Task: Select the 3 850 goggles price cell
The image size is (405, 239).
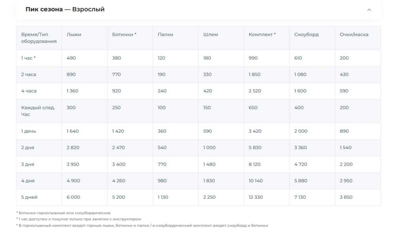Action: click(346, 197)
